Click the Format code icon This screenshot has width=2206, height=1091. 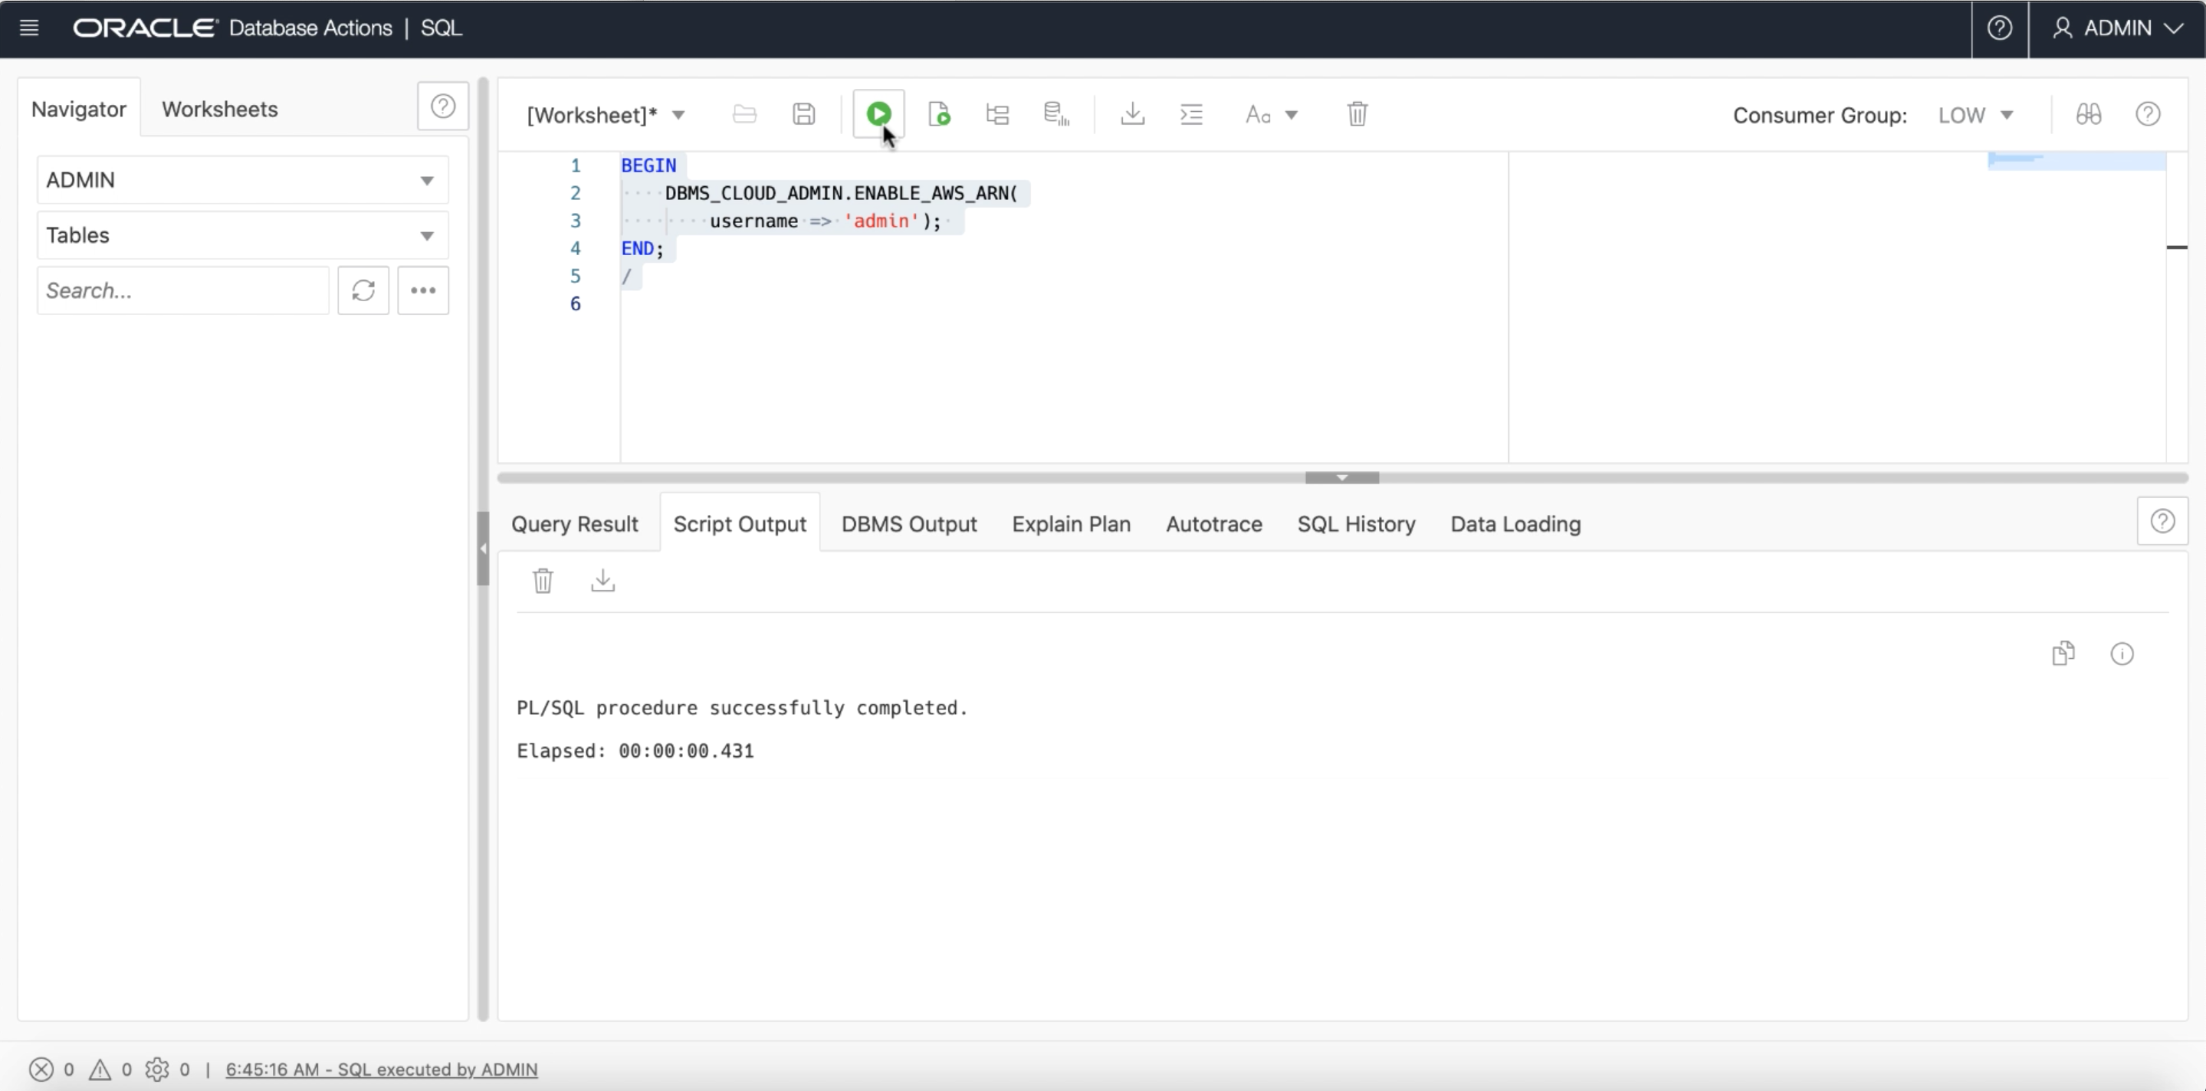click(x=1191, y=114)
